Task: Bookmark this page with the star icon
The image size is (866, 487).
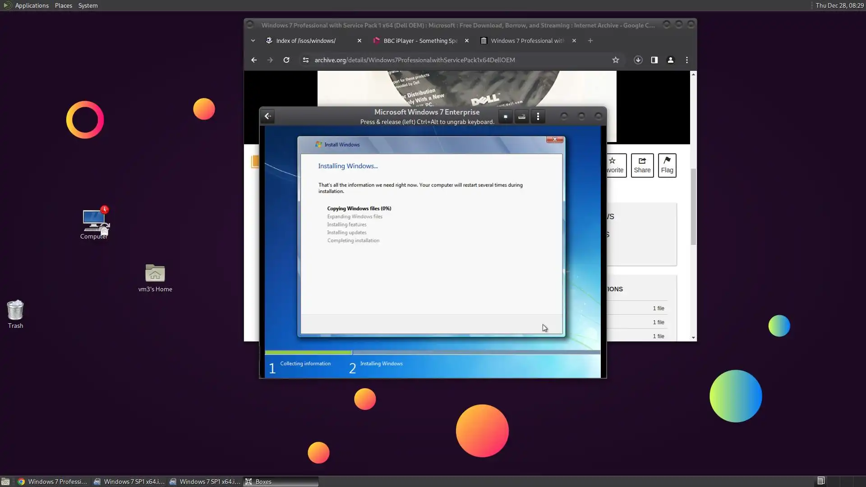Action: coord(615,60)
